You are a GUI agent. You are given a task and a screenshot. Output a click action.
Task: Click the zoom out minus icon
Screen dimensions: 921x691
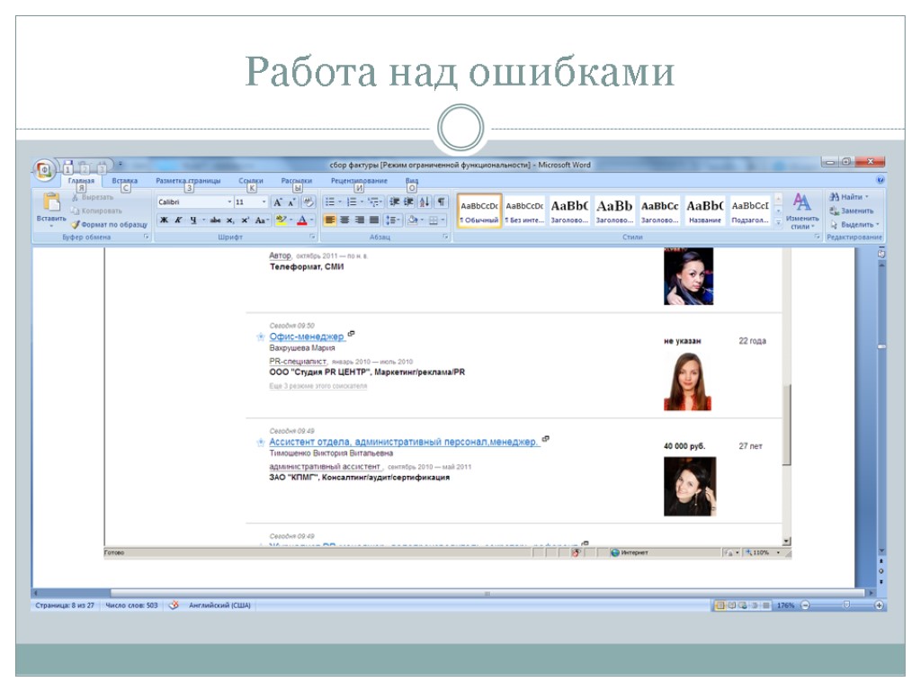click(x=805, y=606)
